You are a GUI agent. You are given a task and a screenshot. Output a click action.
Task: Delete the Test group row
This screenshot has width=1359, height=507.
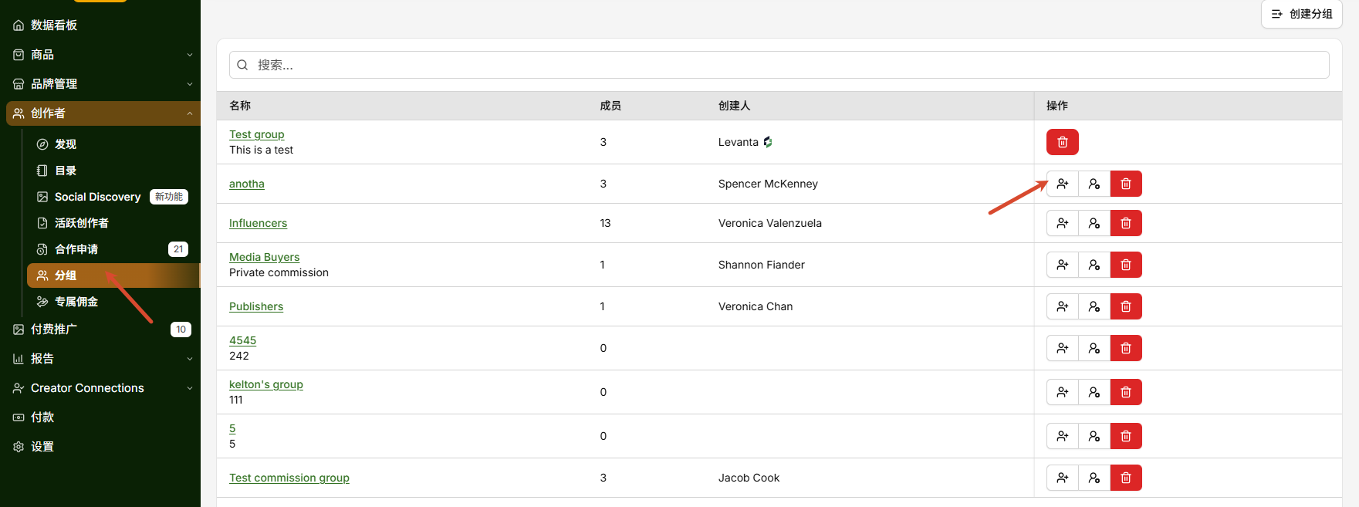pyautogui.click(x=1062, y=142)
